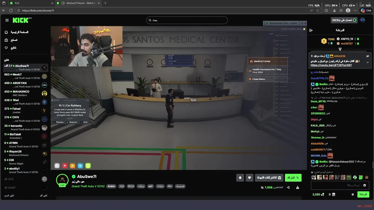
Task: Open BinTalall channel in sidebar
Action: pyautogui.click(x=25, y=136)
